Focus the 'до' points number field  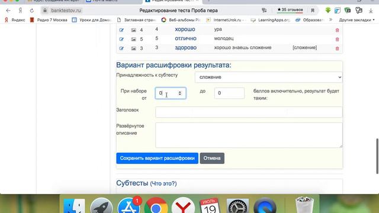click(229, 93)
